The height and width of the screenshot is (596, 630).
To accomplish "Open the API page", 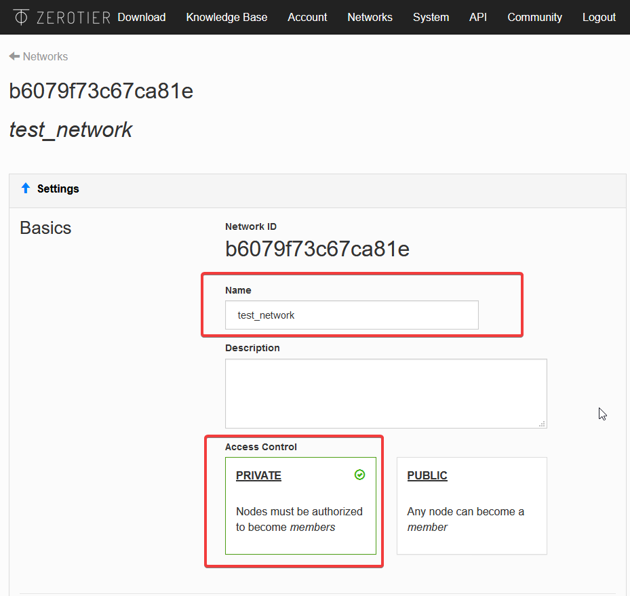I will (x=478, y=17).
